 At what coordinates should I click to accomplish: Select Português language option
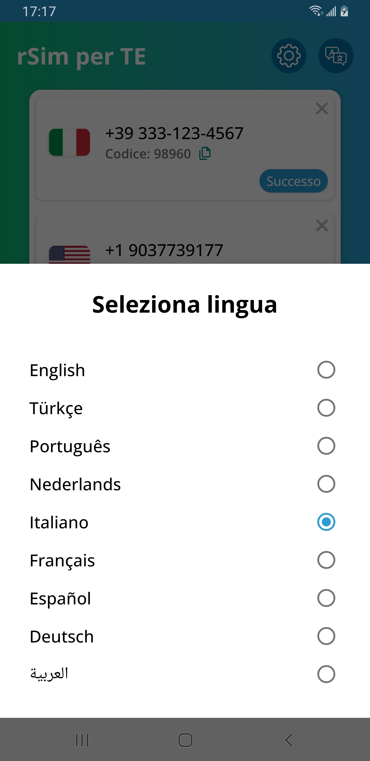tap(70, 446)
